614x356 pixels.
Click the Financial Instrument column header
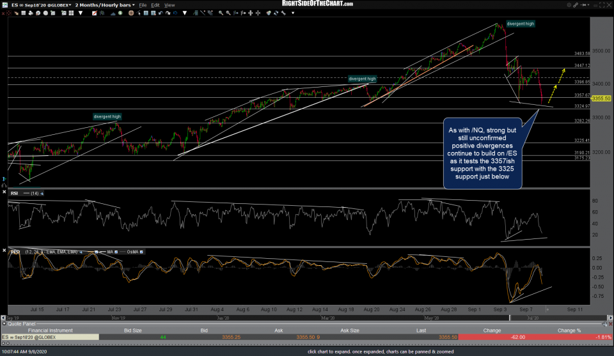[50, 330]
